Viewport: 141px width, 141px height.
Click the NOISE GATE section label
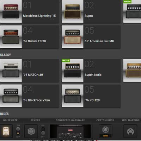pos(10,120)
